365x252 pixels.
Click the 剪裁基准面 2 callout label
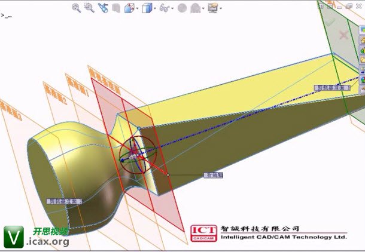[65, 201]
